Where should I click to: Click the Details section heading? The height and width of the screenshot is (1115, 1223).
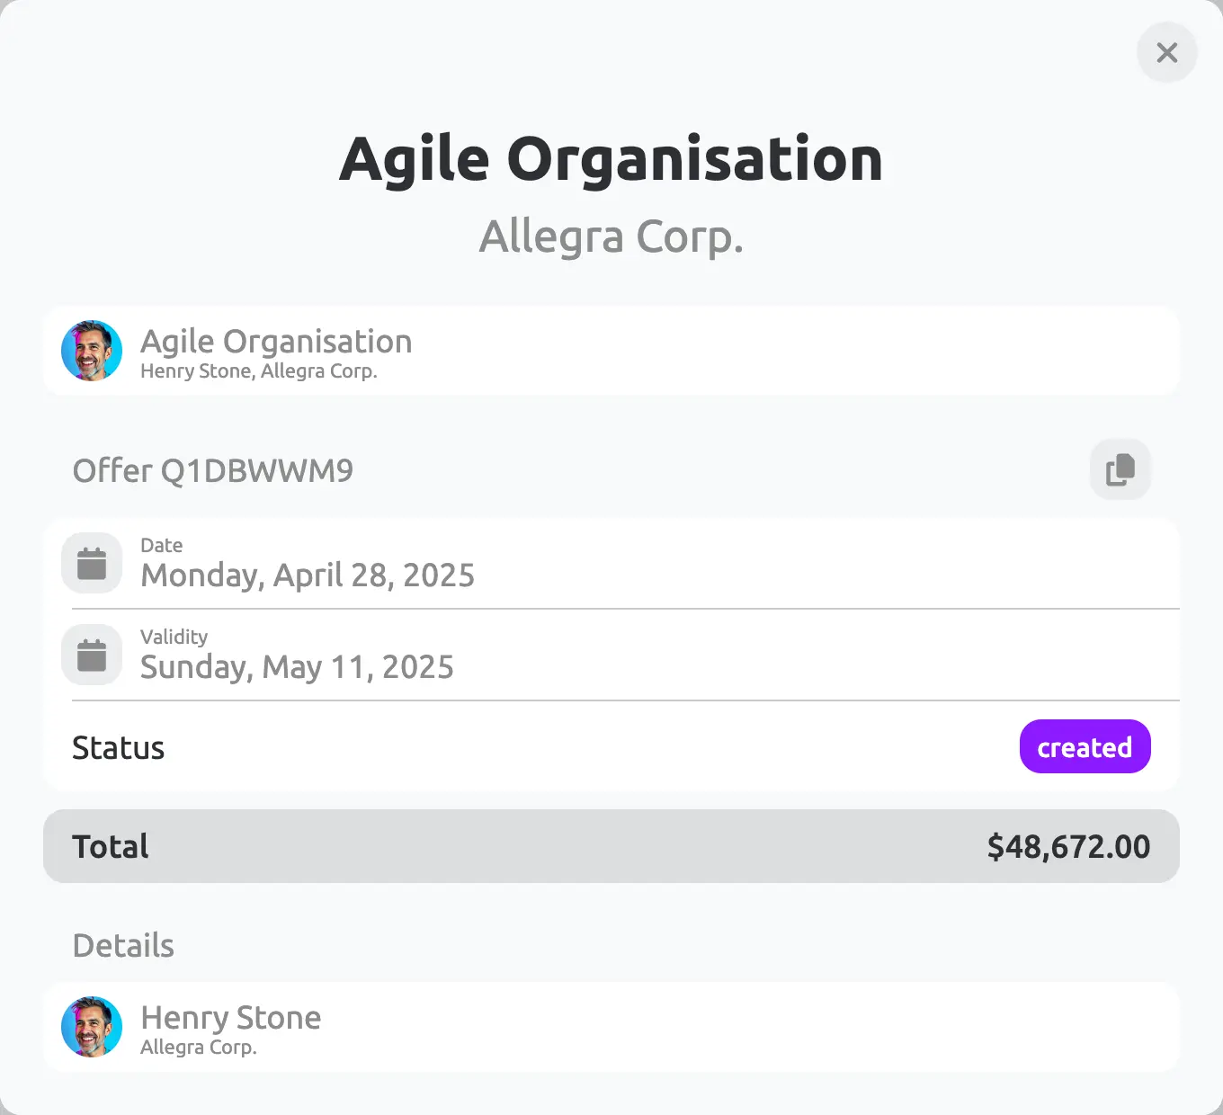tap(123, 946)
